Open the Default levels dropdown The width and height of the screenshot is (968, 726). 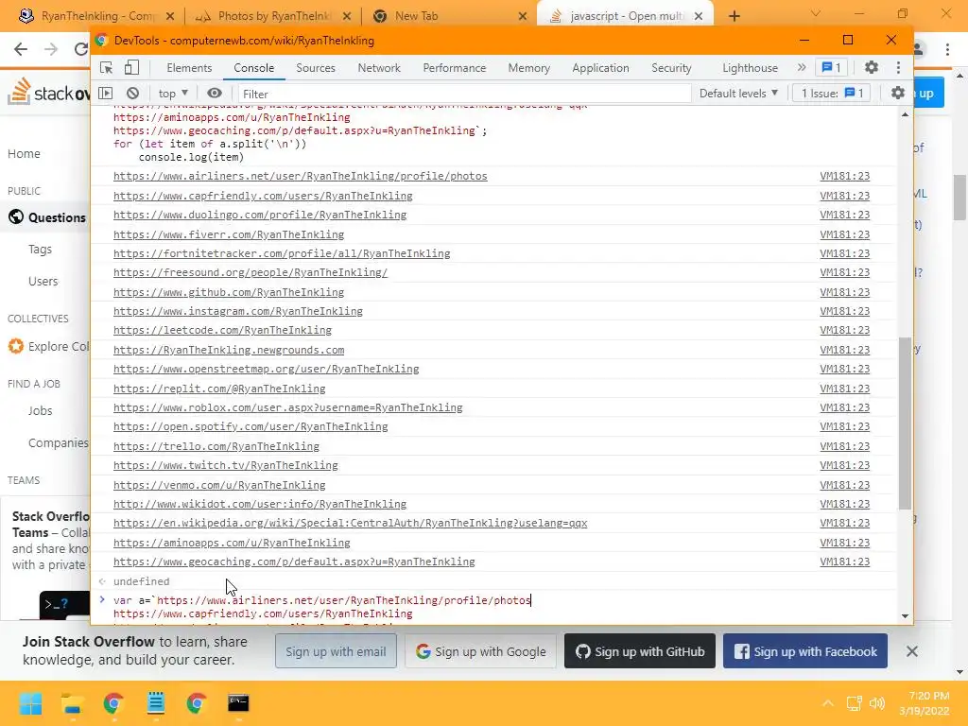pyautogui.click(x=738, y=94)
